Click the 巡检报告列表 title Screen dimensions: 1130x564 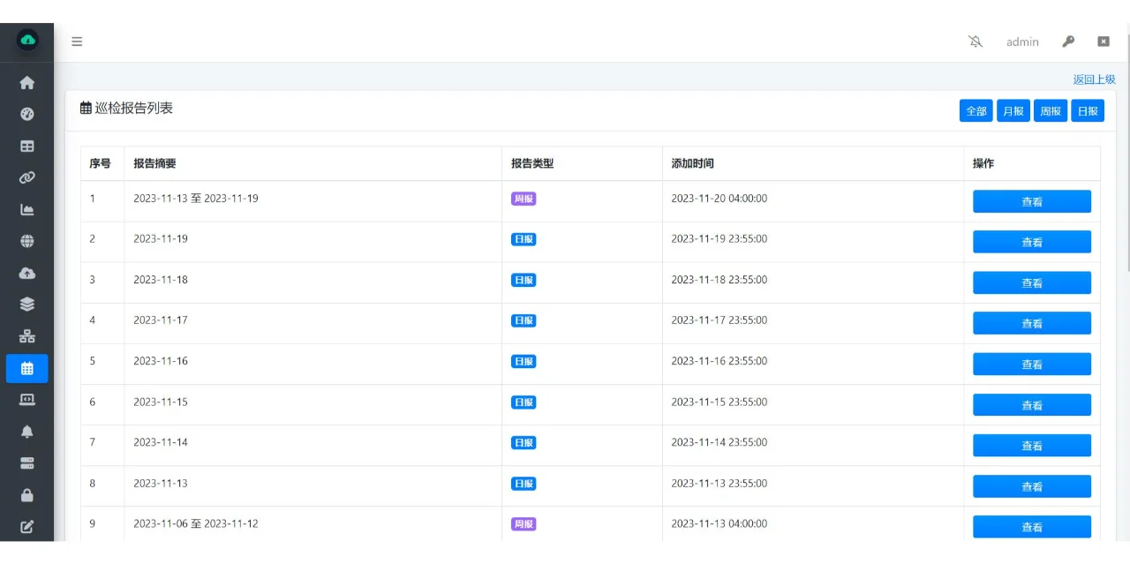click(134, 108)
